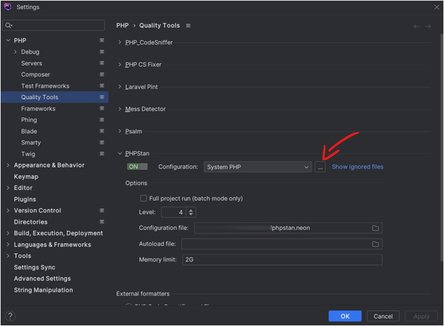Click the project-level icon beside Directories row
Screen dimensions: 444x326
[x=102, y=221]
